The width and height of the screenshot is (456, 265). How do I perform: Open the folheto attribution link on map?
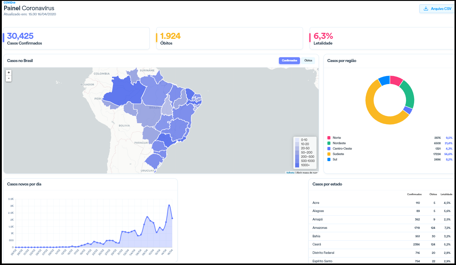[290, 173]
